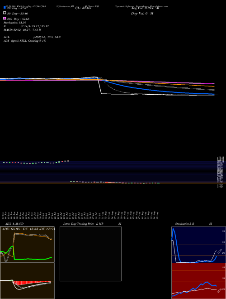Click the 'CL: 32.65' closing price label
The height and width of the screenshot is (299, 226).
coord(83,8)
